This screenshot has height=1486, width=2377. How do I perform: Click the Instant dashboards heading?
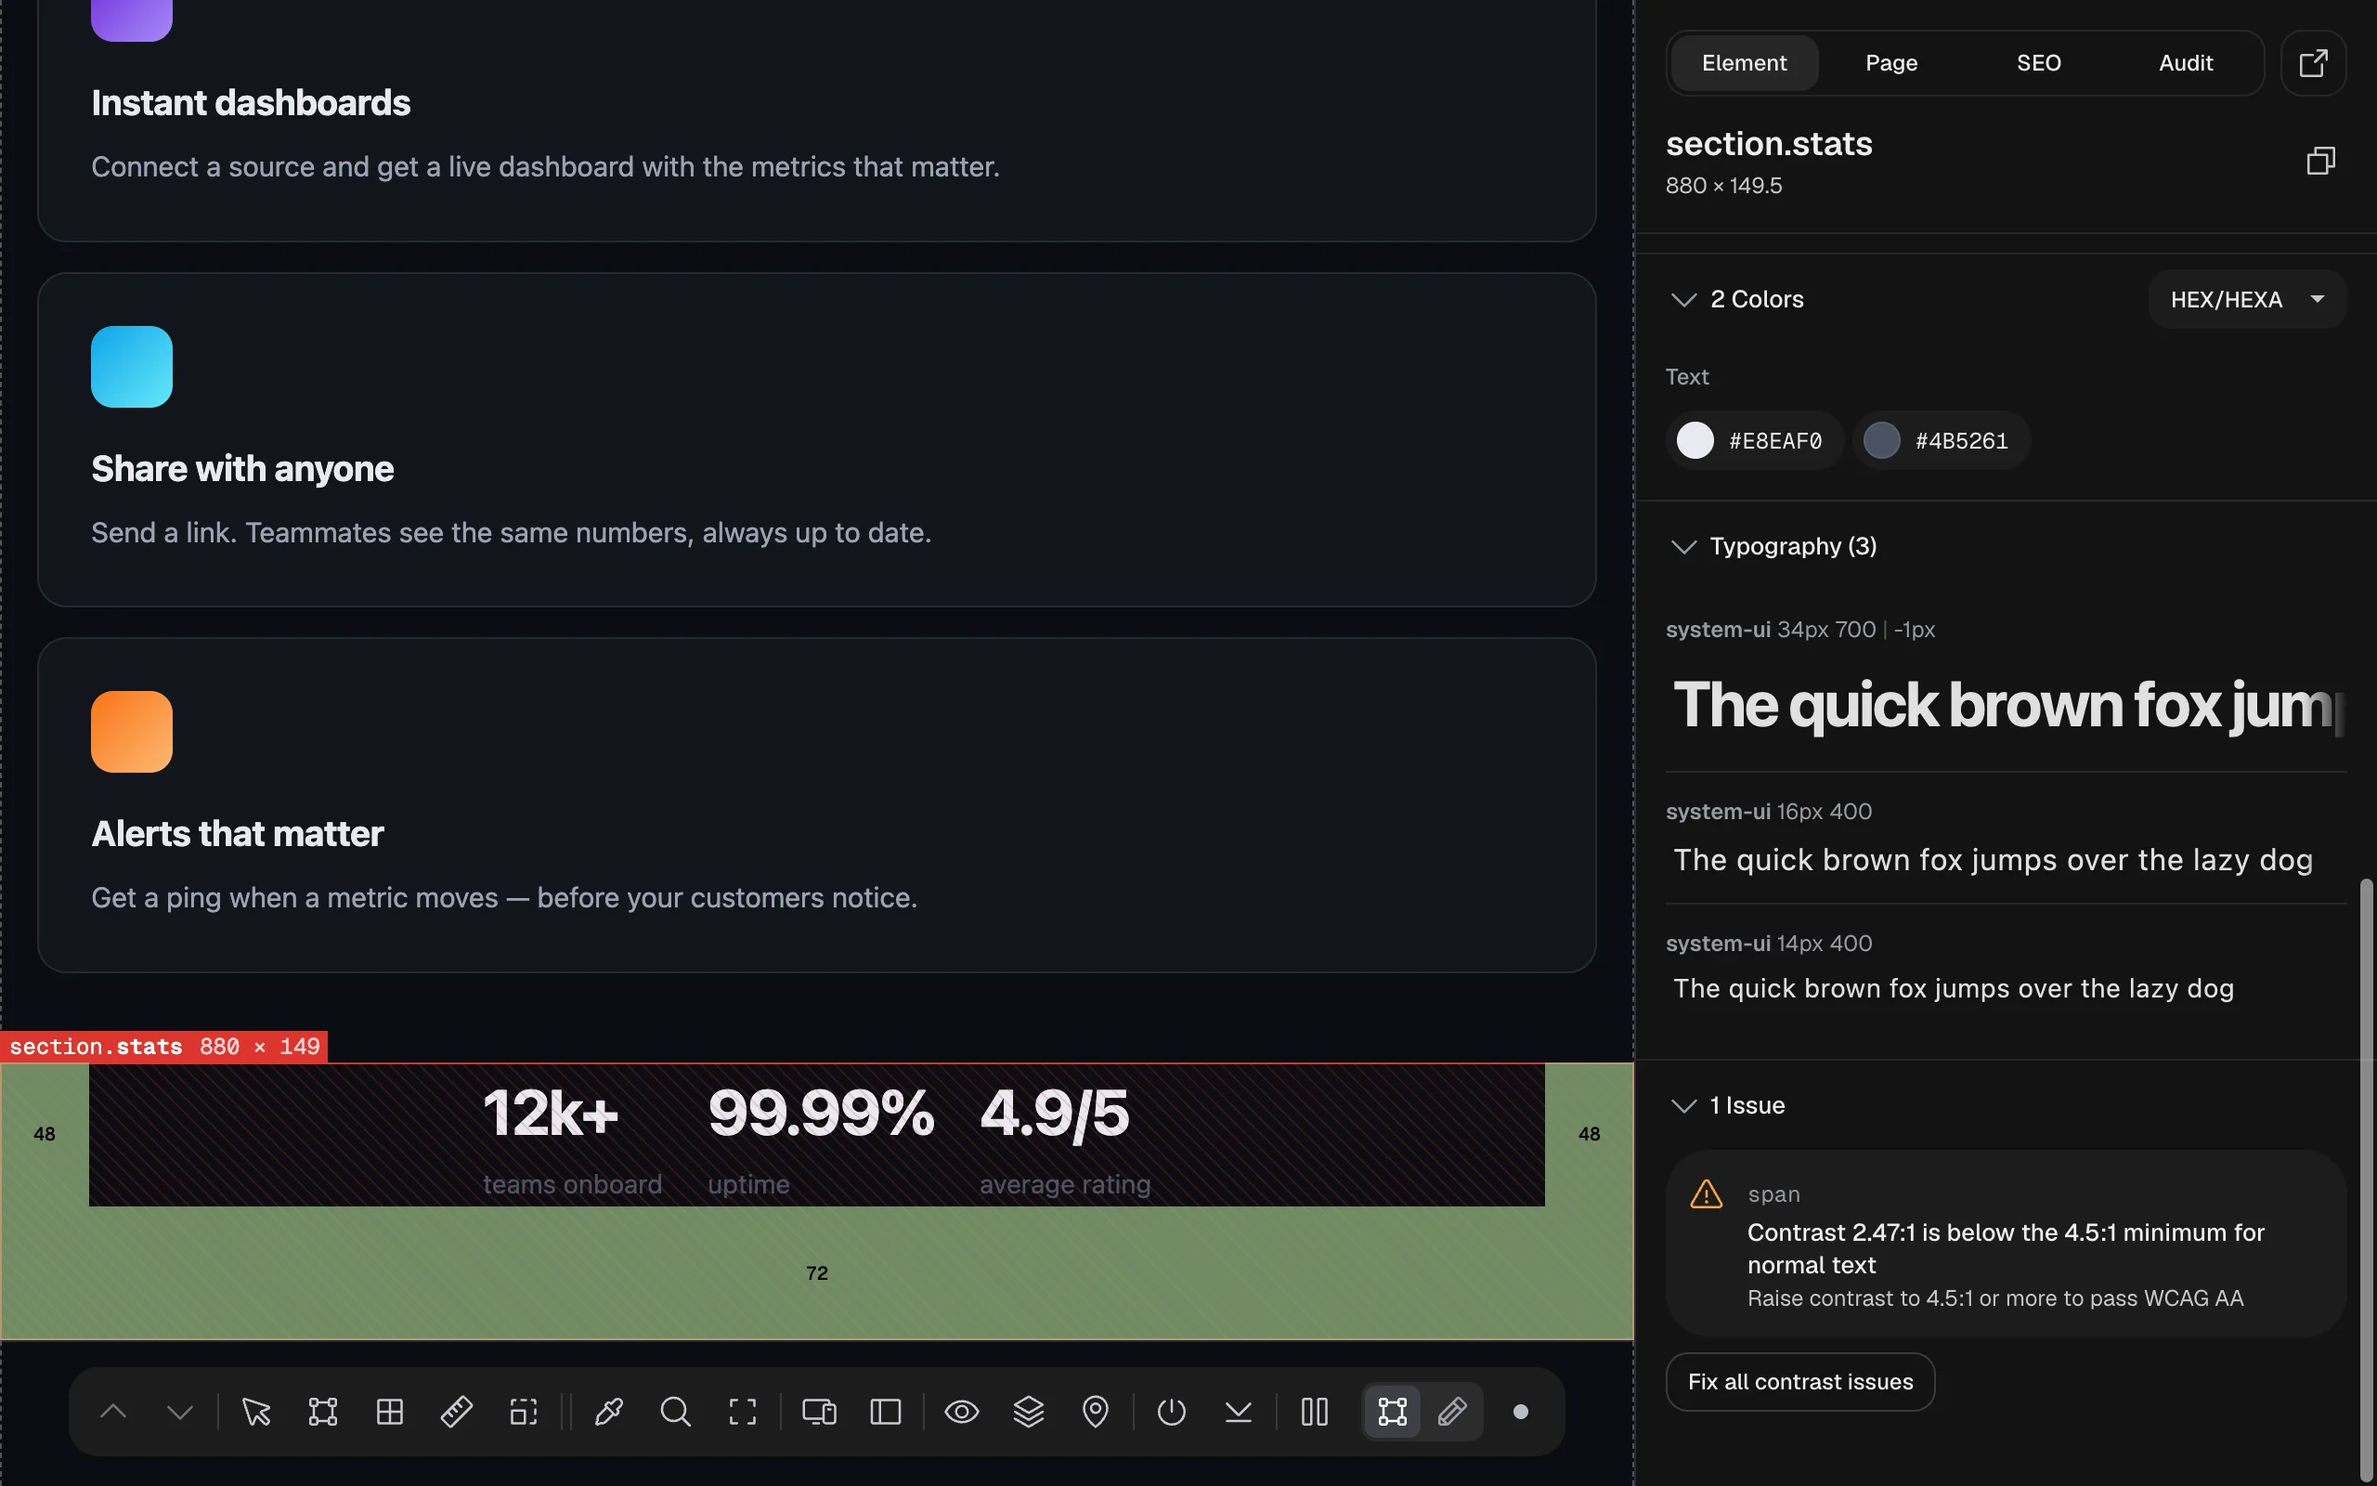251,103
